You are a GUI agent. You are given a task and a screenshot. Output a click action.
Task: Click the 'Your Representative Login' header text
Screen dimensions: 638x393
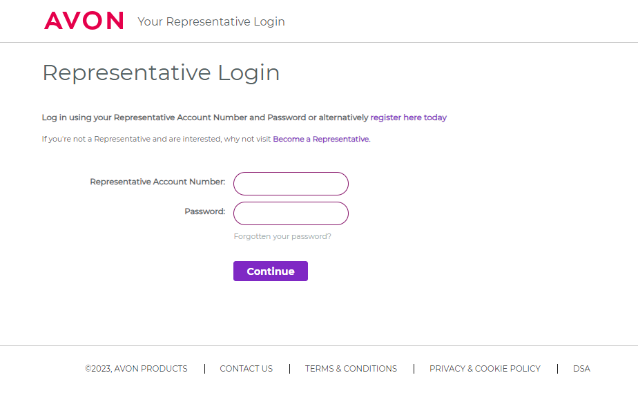pos(211,21)
